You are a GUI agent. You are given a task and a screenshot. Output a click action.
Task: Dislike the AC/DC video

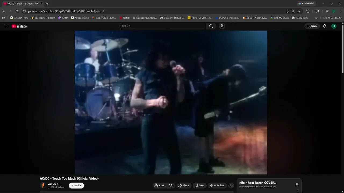(x=170, y=185)
